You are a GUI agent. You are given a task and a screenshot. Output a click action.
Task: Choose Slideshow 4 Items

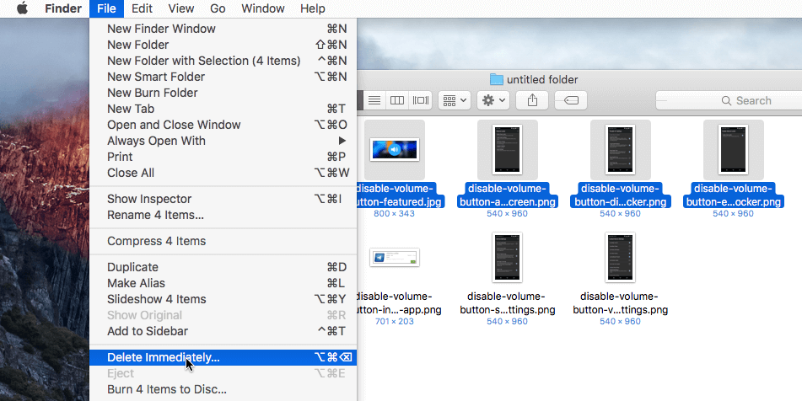click(223, 299)
